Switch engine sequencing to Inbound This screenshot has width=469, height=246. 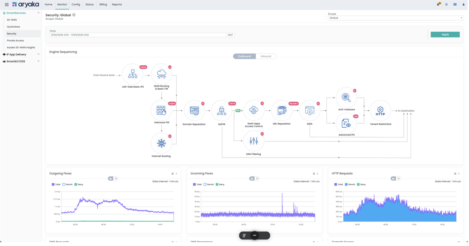[266, 56]
